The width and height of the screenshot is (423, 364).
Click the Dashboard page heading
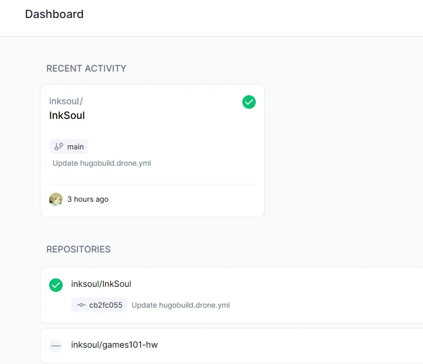click(x=54, y=15)
